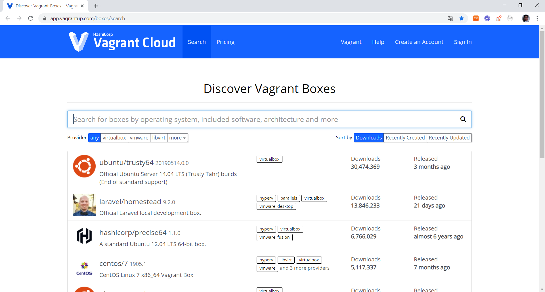Open the Search nav tab
The image size is (545, 292).
click(x=197, y=42)
